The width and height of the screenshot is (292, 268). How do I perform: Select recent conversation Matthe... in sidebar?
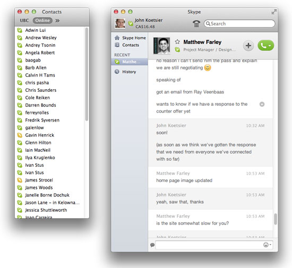[x=130, y=62]
